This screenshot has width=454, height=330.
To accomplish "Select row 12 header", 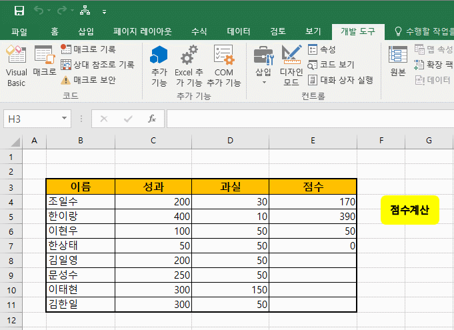I will point(11,320).
